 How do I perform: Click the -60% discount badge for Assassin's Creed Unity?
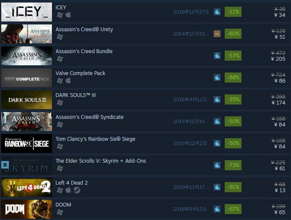[x=233, y=34]
